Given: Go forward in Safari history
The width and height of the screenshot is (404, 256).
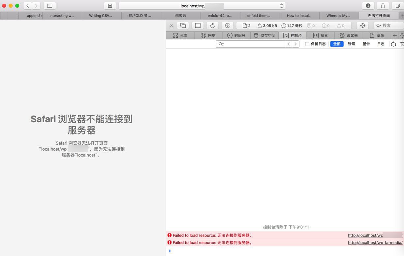Looking at the screenshot, I should point(36,6).
